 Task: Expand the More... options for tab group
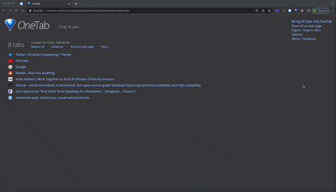coord(105,47)
